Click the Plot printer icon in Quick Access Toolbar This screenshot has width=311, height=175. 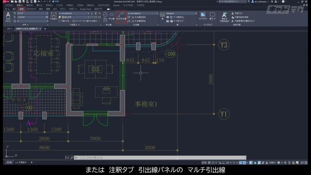(35, 1)
